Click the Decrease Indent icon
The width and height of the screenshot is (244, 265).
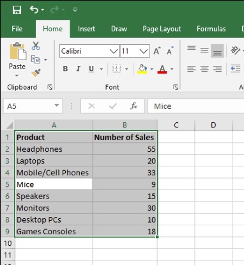[236, 68]
